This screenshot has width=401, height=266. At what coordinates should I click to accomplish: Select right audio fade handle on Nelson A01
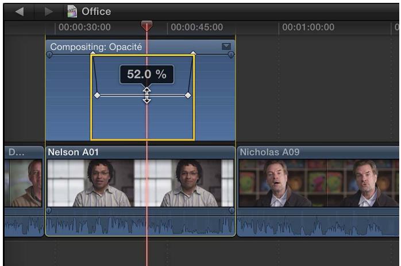[x=232, y=210]
